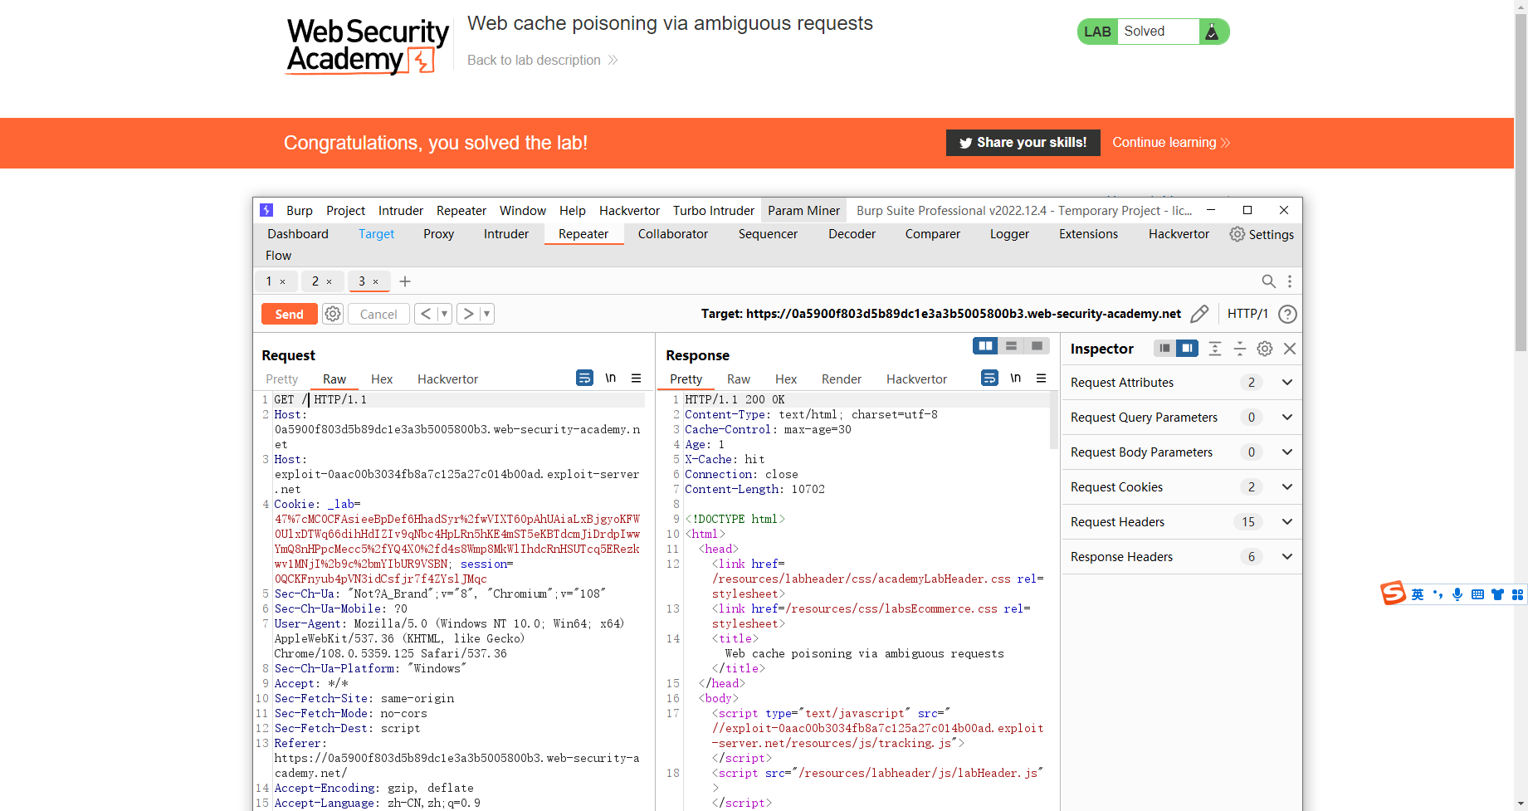1528x811 pixels.
Task: Click the Burp Suite logo in title bar
Action: tap(266, 210)
